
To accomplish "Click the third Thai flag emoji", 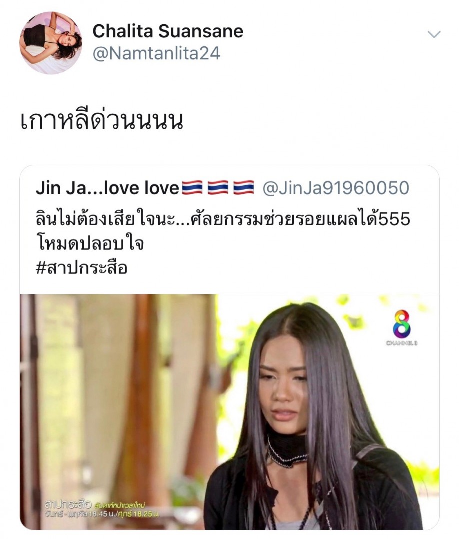I will point(244,188).
